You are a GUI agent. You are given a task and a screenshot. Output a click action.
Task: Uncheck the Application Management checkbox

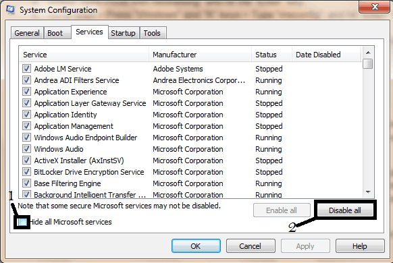[x=26, y=126]
